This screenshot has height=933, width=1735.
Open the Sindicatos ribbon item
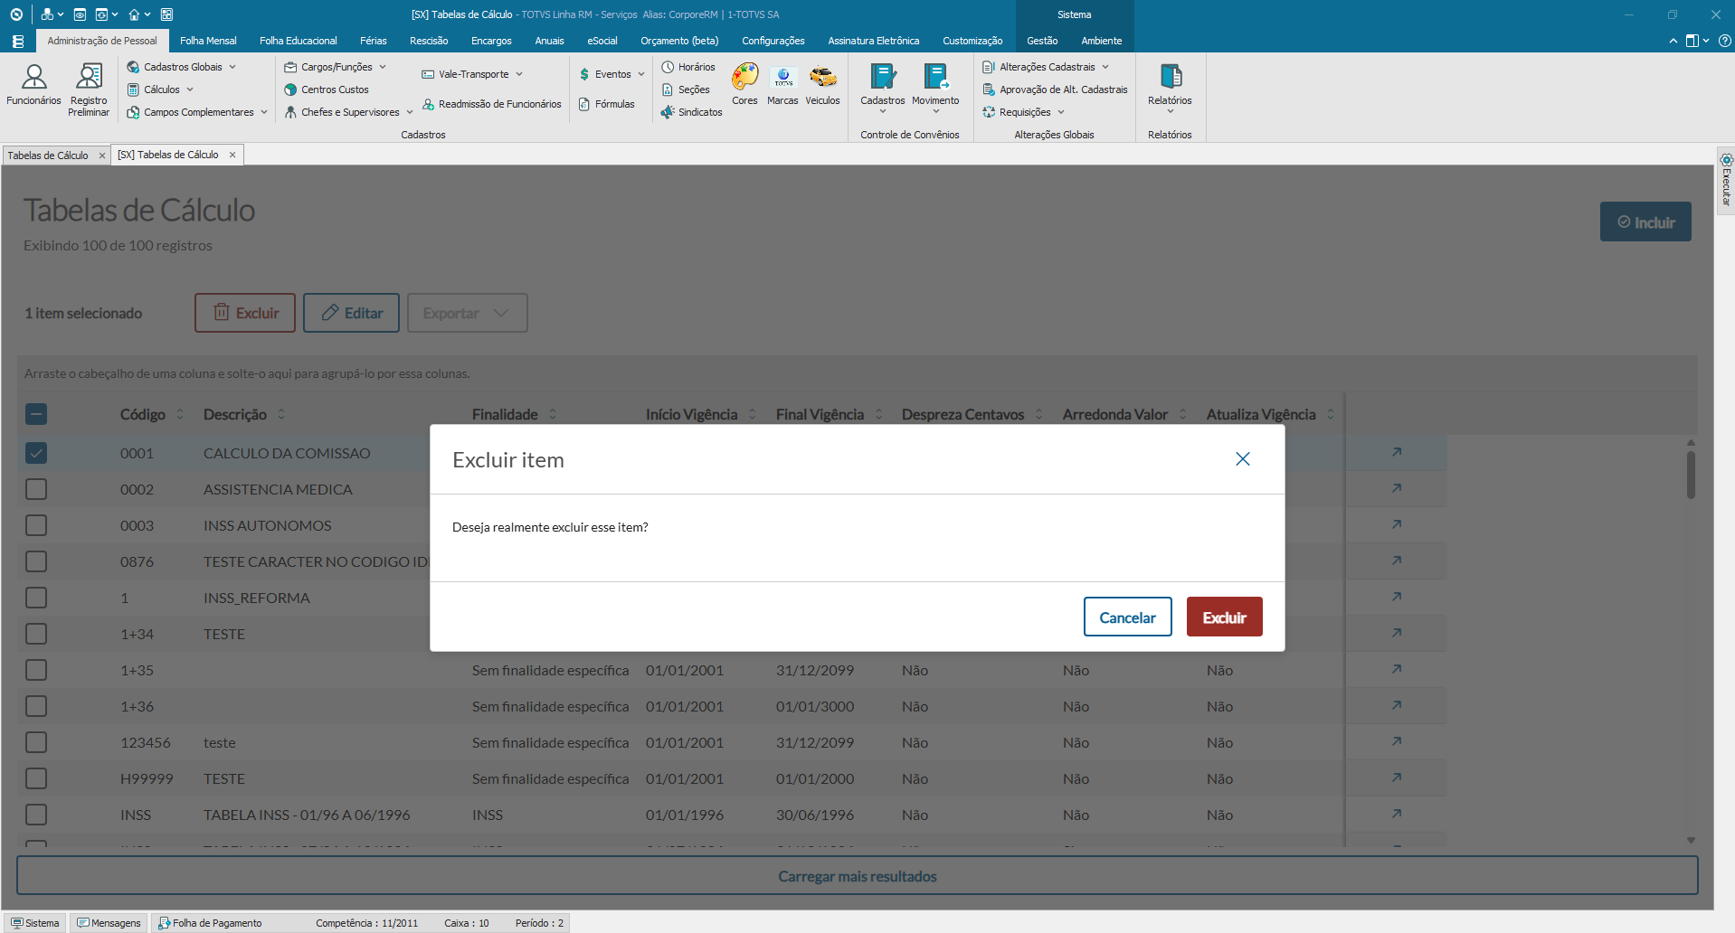[692, 112]
